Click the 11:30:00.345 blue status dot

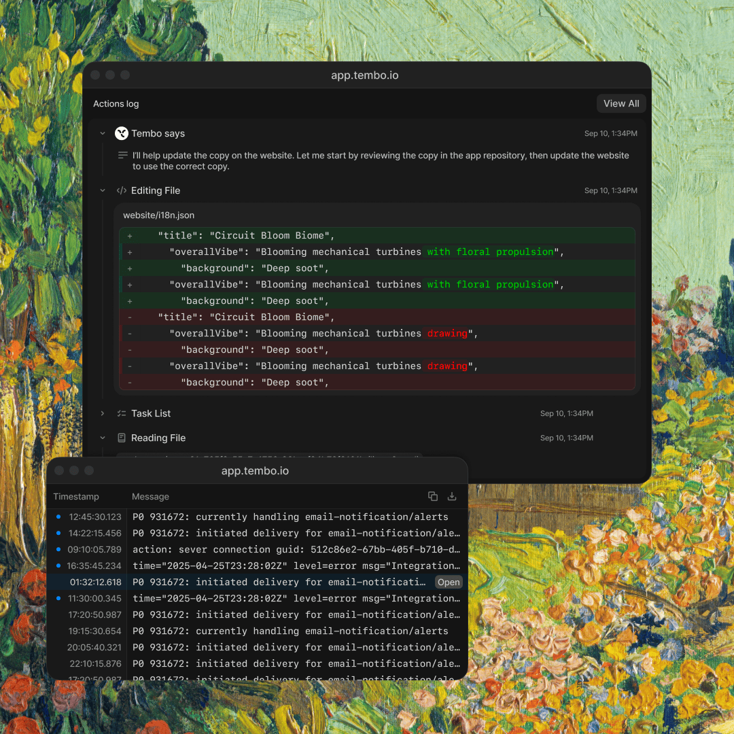(58, 599)
